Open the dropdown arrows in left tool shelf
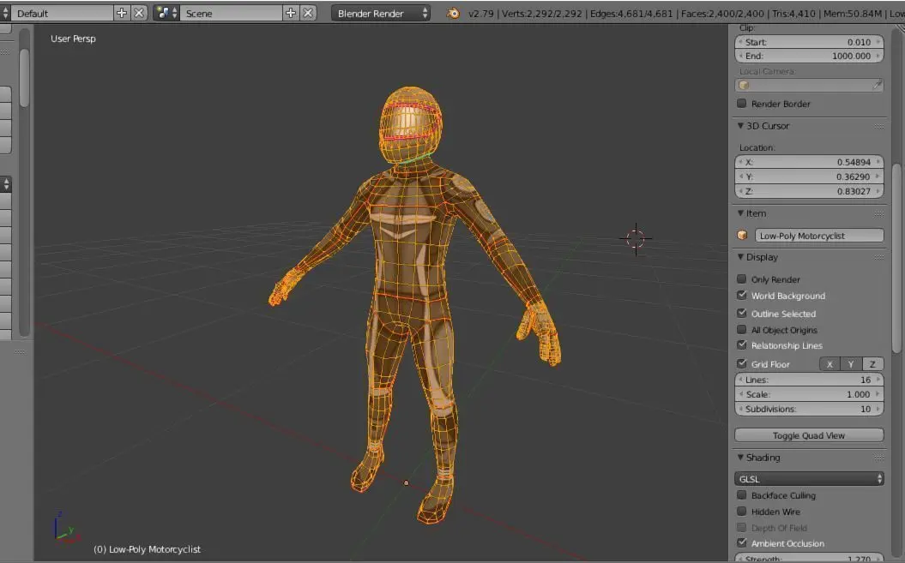This screenshot has height=563, width=905. pos(6,184)
